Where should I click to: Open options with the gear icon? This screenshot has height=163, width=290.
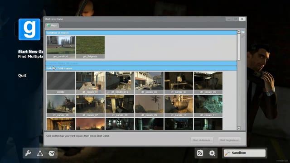pos(212,153)
